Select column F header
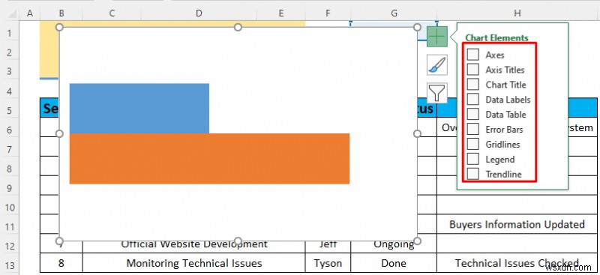This screenshot has height=275, width=600. pos(328,13)
